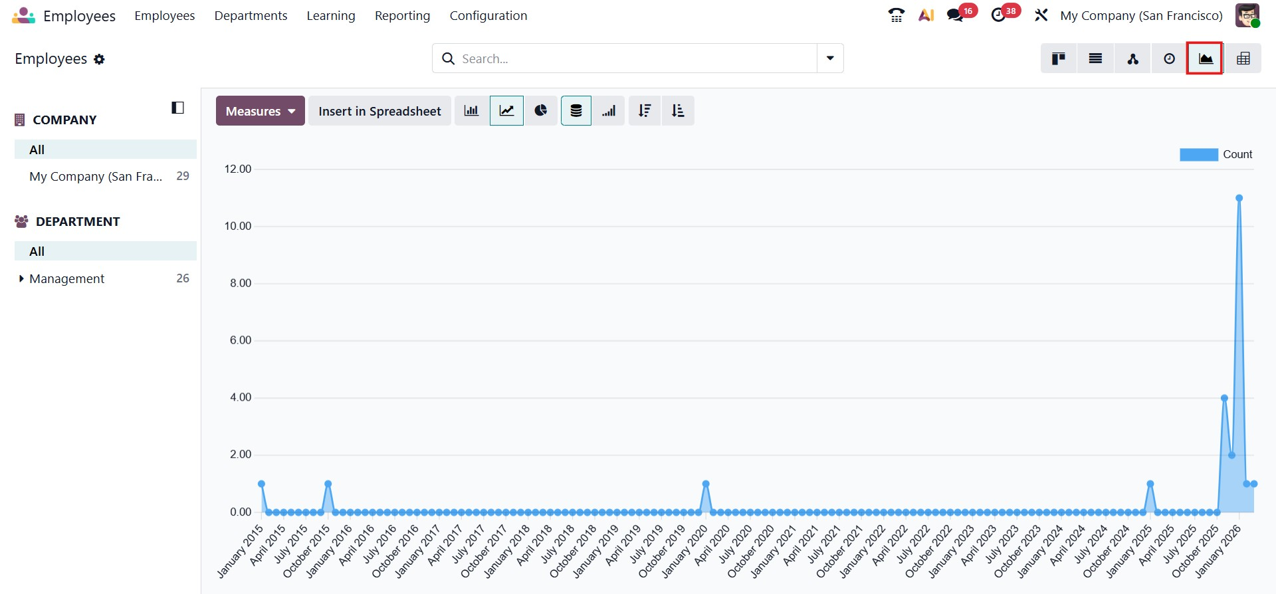
Task: Sort chart in ascending order
Action: 678,111
